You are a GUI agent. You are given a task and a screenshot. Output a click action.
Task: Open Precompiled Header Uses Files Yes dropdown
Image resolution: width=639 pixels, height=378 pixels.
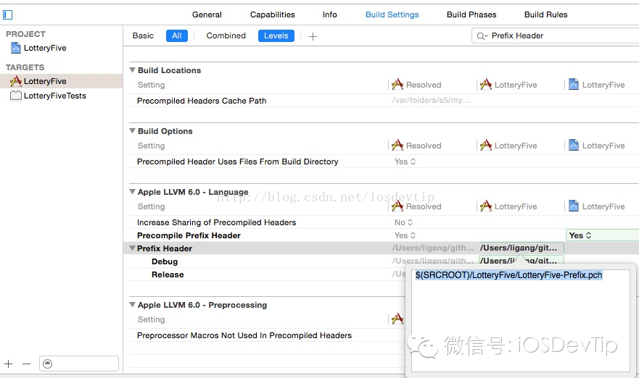405,161
